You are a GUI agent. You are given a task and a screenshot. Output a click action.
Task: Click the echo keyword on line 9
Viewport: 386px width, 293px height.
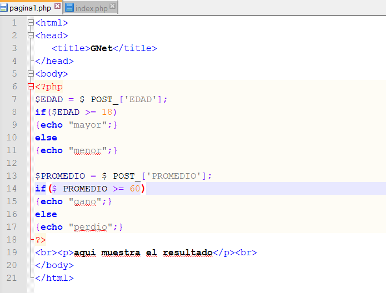tap(52, 125)
